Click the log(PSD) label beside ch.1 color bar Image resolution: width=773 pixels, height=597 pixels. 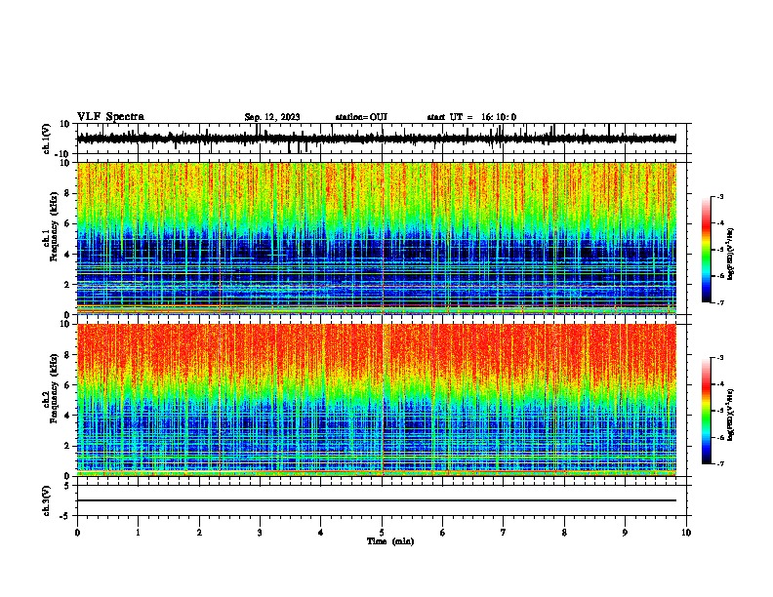click(731, 254)
